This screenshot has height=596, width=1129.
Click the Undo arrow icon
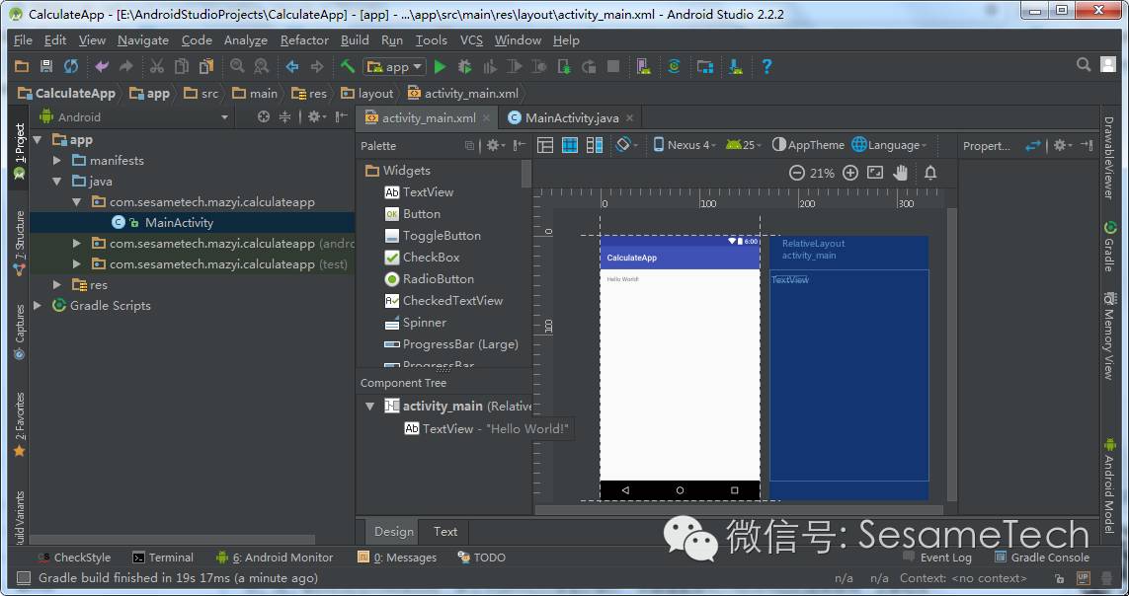[x=102, y=67]
